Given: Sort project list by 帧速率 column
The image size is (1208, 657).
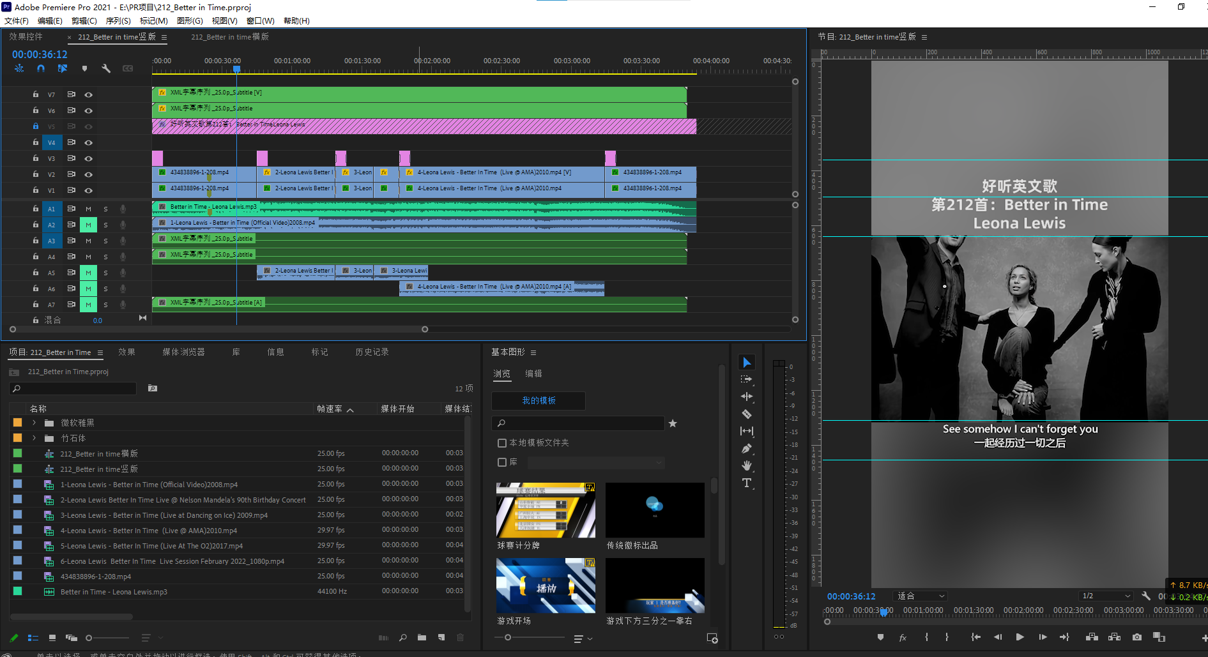Looking at the screenshot, I should pyautogui.click(x=330, y=409).
